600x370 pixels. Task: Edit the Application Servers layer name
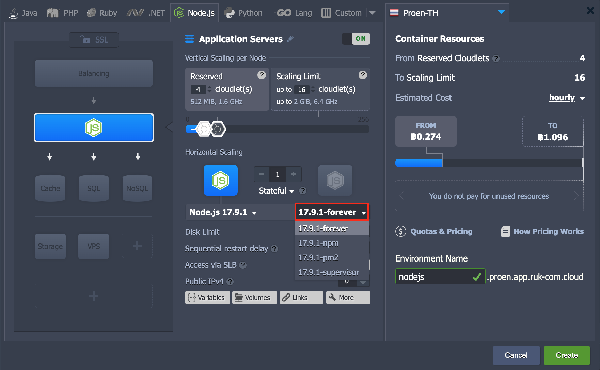pos(290,39)
